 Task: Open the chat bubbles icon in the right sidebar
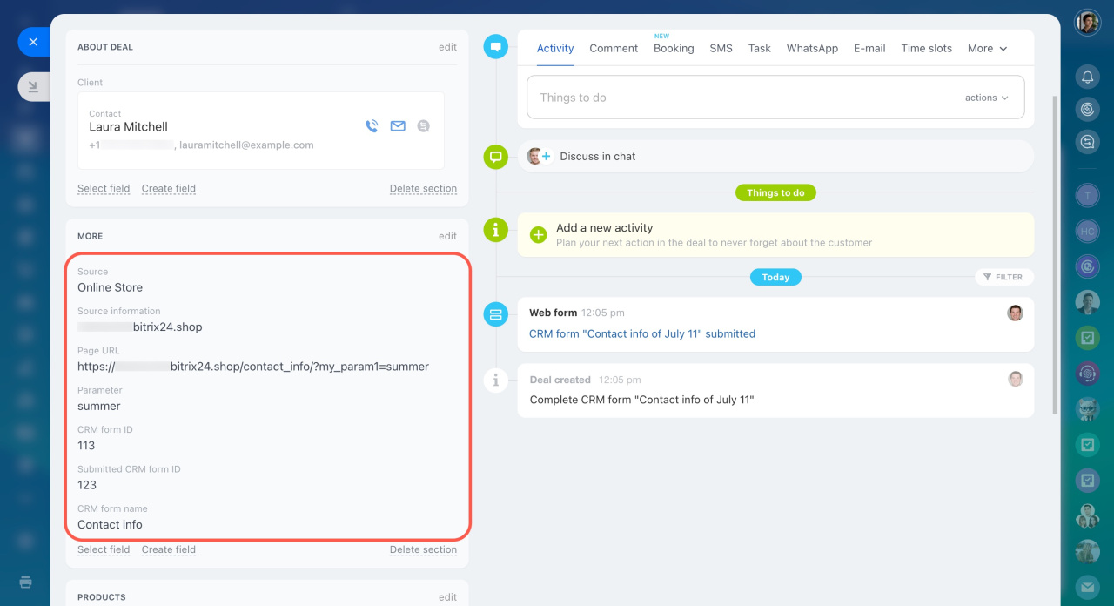click(1087, 142)
